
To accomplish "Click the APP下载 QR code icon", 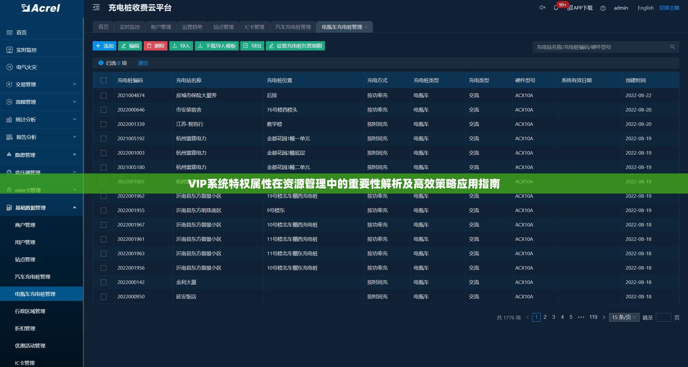I will coord(569,8).
